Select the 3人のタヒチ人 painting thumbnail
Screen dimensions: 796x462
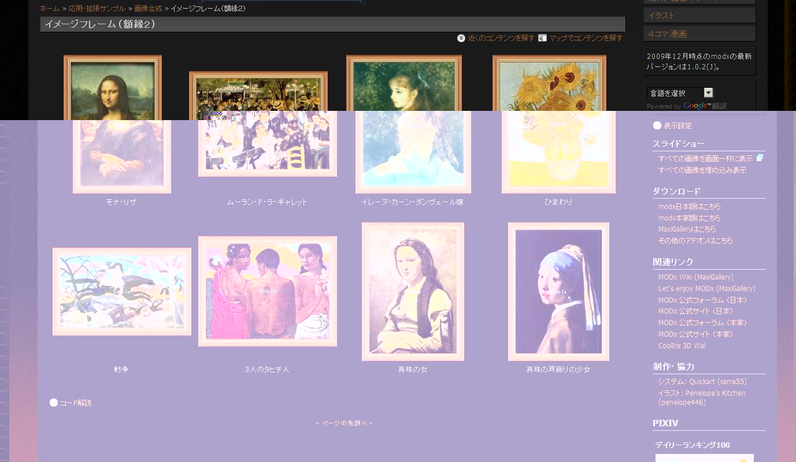pos(267,291)
